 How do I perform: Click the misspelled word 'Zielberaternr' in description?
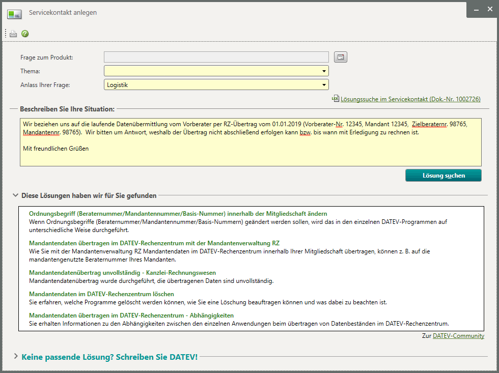pos(429,124)
